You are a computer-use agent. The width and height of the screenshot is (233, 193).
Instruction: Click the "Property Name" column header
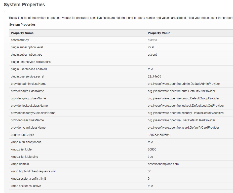point(22,33)
